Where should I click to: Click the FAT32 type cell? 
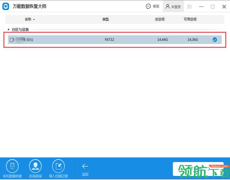109,40
